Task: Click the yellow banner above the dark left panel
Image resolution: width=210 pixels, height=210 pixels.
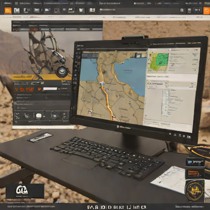Action: pyautogui.click(x=42, y=77)
